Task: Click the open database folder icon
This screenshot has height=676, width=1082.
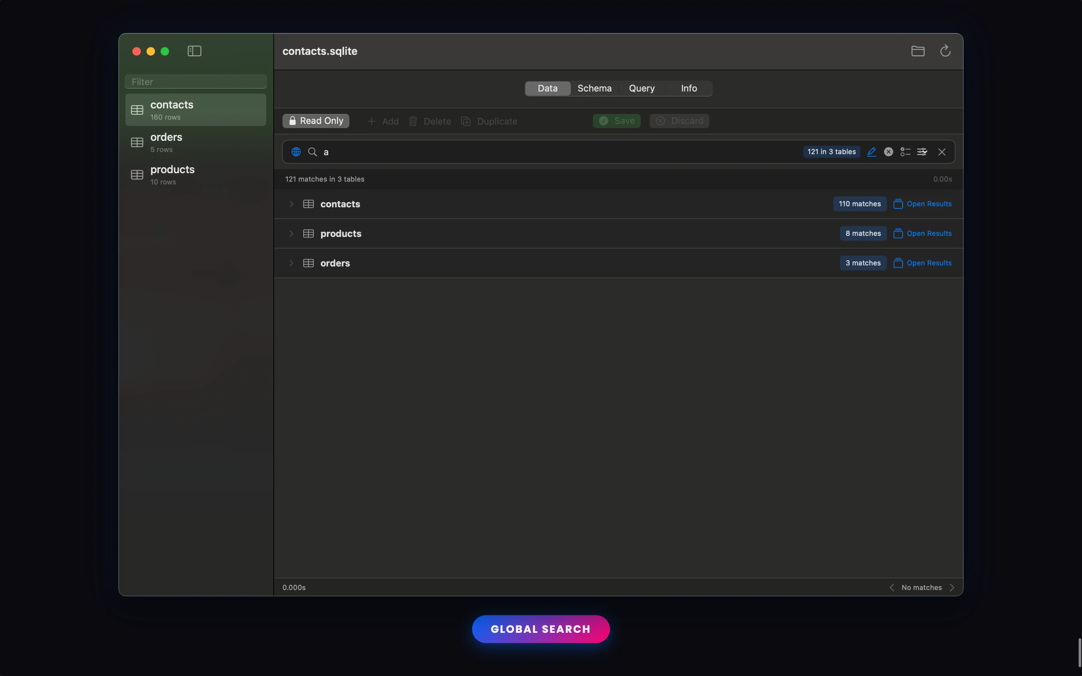Action: coord(917,51)
